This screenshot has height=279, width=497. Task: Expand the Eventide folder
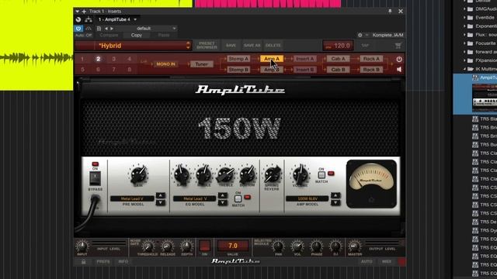(464, 18)
